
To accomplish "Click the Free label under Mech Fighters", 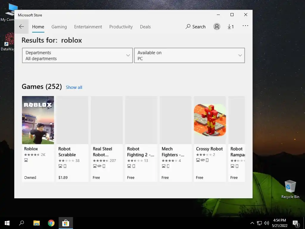I will (x=165, y=178).
